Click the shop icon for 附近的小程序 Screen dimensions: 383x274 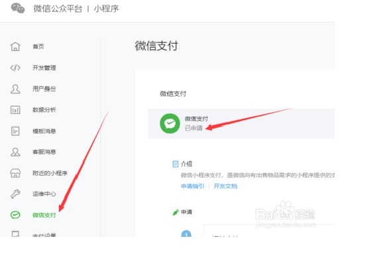click(x=15, y=173)
